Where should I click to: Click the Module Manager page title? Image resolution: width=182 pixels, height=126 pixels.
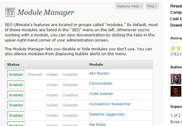point(45,12)
